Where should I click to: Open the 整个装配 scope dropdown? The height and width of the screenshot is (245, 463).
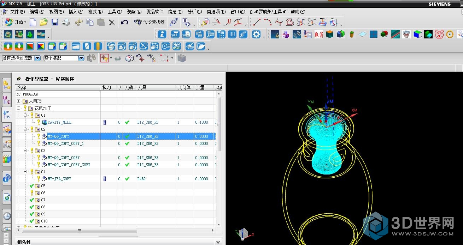point(81,58)
